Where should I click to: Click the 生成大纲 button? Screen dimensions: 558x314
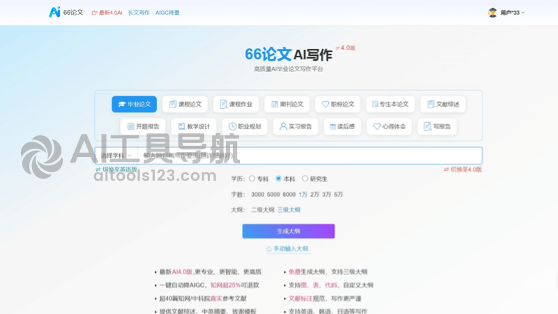[288, 231]
